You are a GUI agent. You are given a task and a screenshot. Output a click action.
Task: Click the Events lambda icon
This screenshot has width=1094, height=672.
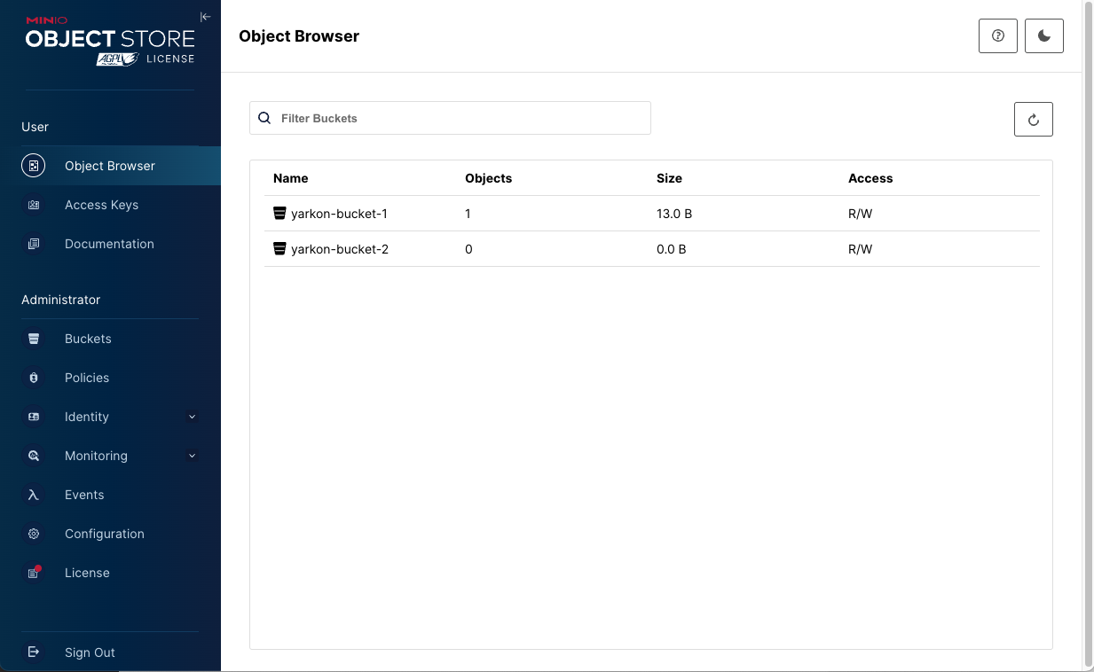pyautogui.click(x=34, y=495)
